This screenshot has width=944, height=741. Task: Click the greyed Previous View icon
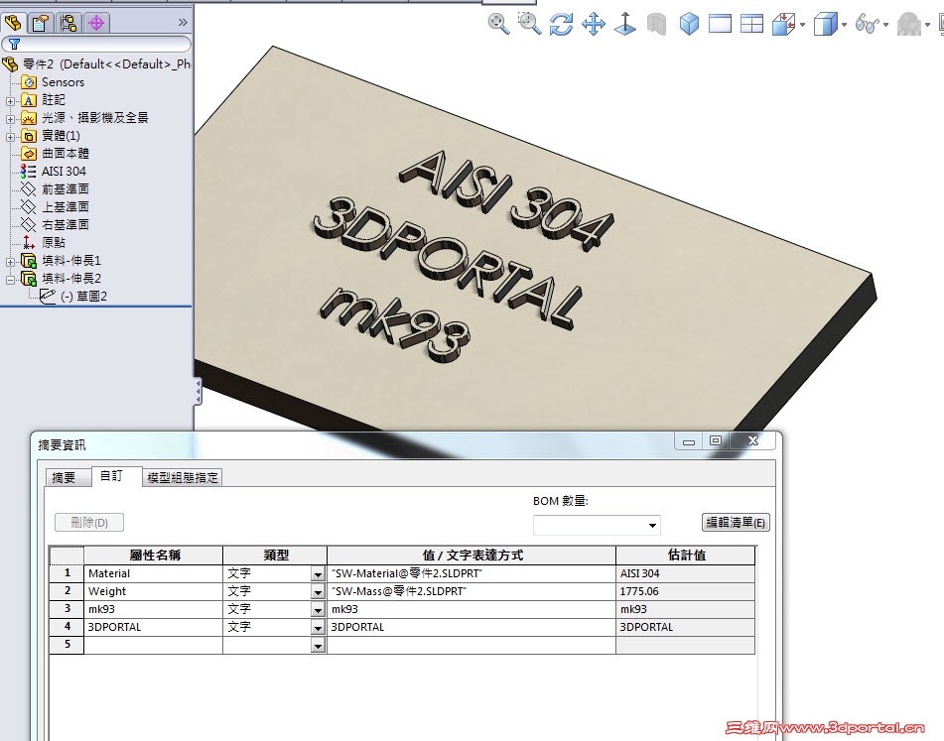click(x=657, y=24)
